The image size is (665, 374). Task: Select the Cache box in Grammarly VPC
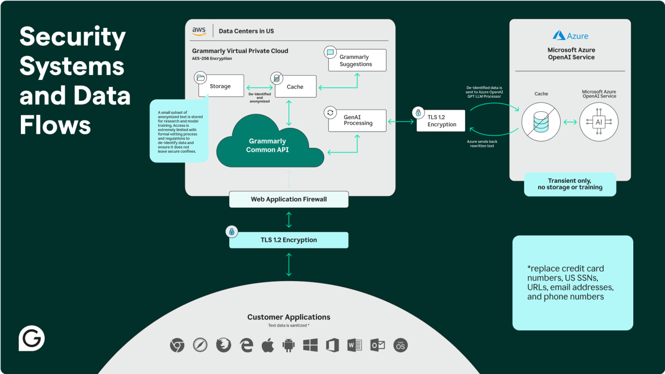[295, 86]
